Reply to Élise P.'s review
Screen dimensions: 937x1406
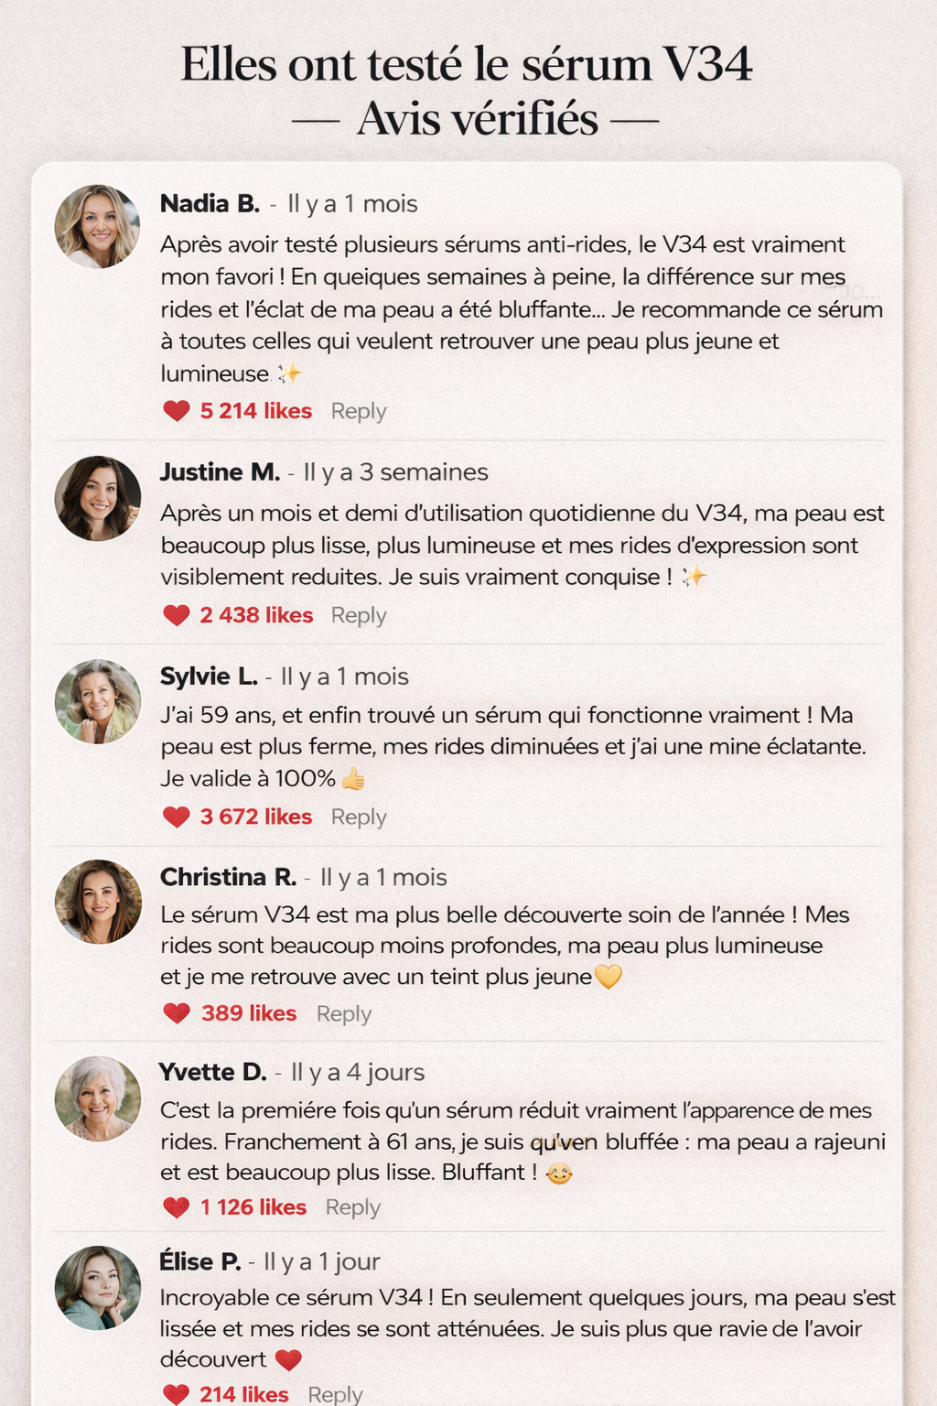click(335, 1394)
